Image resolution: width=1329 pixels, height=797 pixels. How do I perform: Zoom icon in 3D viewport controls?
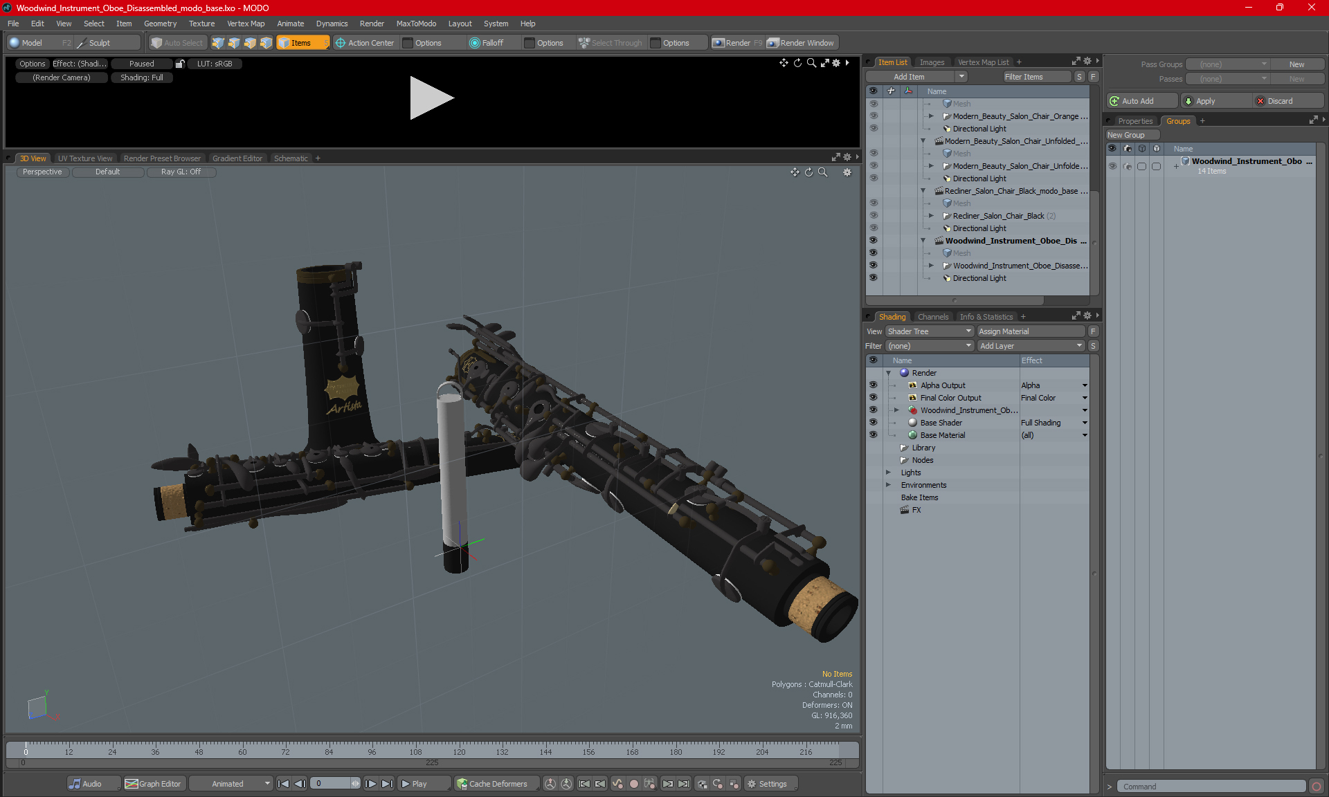tap(822, 172)
